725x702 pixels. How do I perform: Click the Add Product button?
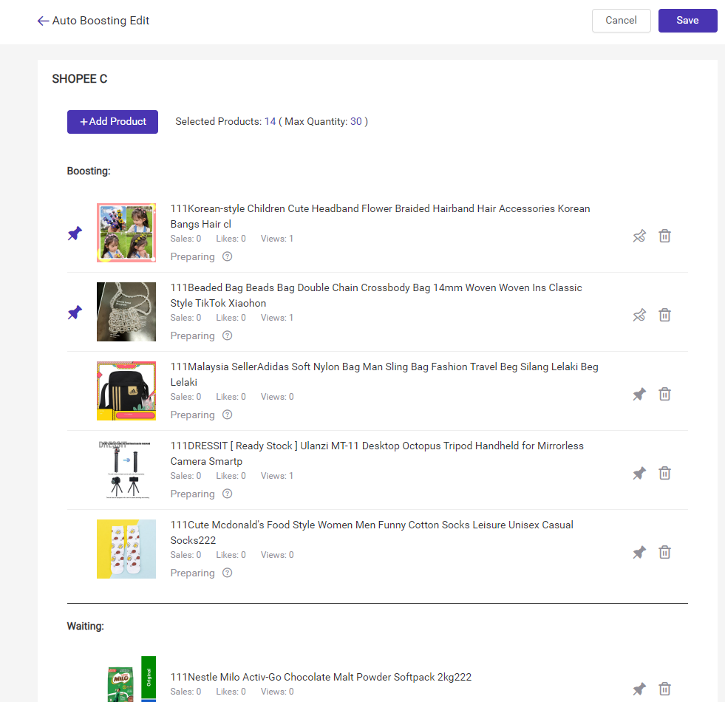click(x=112, y=122)
